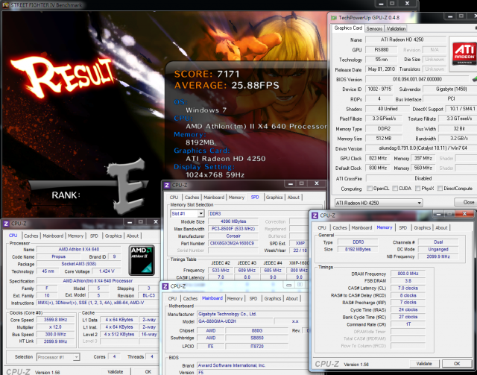
Task: Click the '823 MHz' GPU Clock value
Action: click(378, 158)
